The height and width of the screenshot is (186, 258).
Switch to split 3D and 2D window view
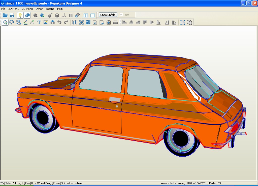pyautogui.click(x=86, y=15)
